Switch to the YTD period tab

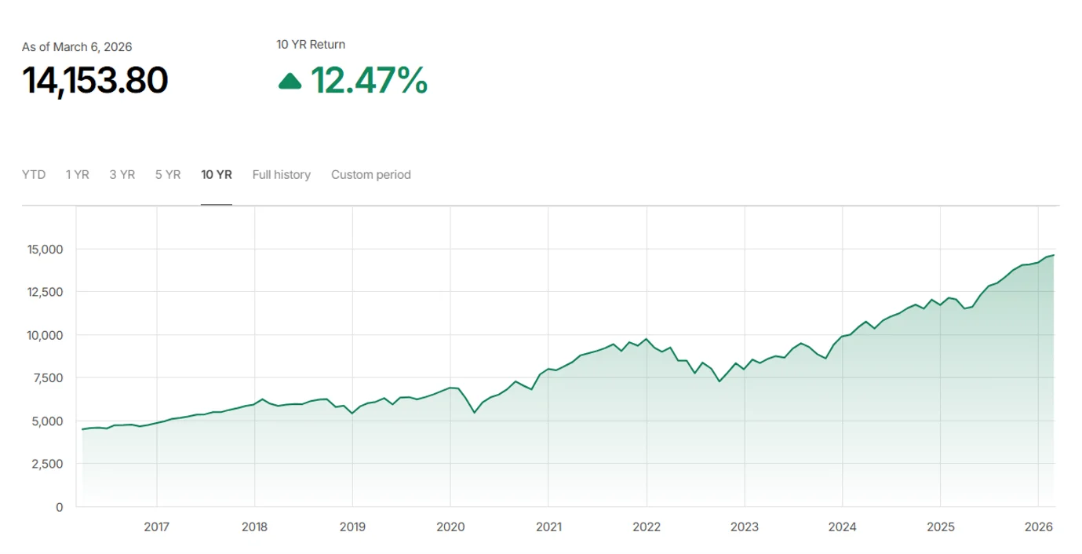coord(34,174)
